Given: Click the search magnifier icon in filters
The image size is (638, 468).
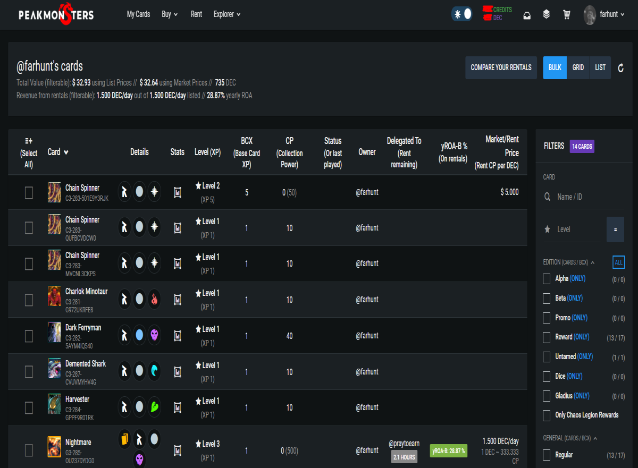Looking at the screenshot, I should [548, 197].
